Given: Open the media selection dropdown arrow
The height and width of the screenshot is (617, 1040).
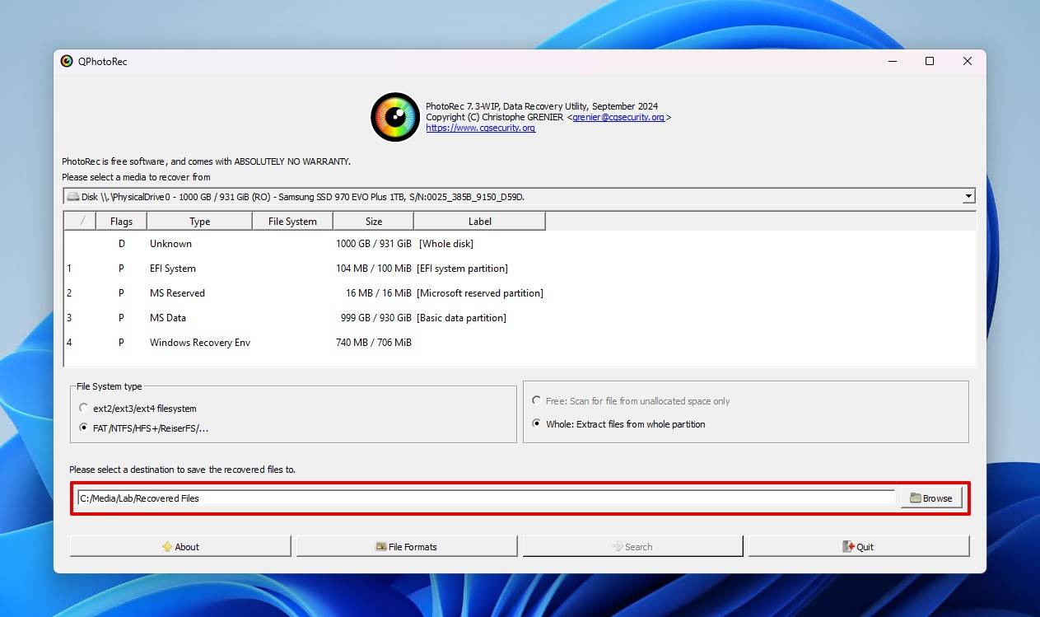Looking at the screenshot, I should point(968,196).
